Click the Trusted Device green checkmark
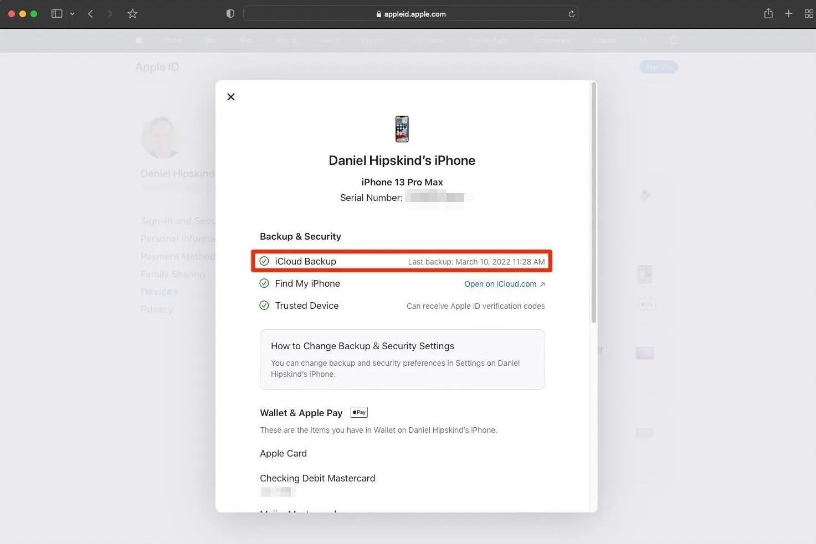The image size is (816, 544). pyautogui.click(x=264, y=305)
